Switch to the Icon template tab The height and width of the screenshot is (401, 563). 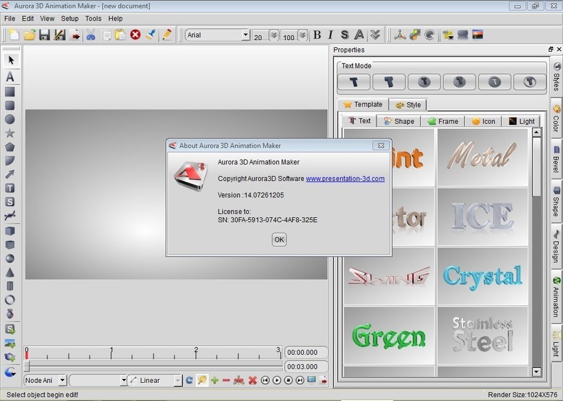tap(483, 121)
